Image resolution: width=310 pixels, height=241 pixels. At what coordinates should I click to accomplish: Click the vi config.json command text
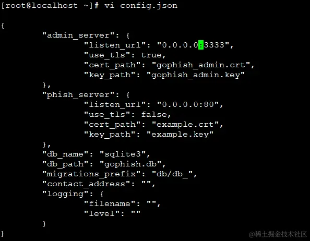[x=141, y=6]
